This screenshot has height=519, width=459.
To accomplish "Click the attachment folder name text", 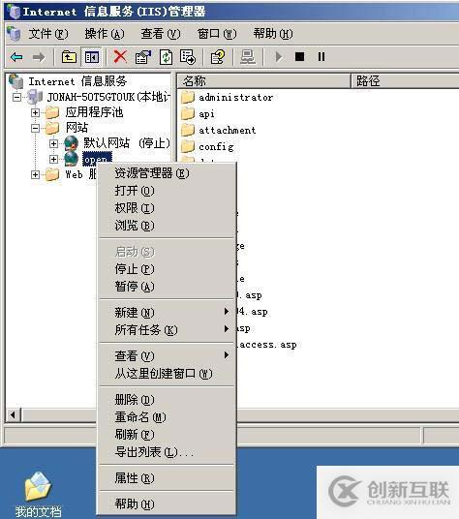I will coord(227,130).
